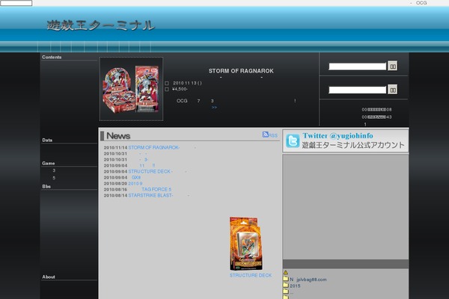Follow the >> more link under Storm of Ragnarok
This screenshot has height=299, width=449.
214,108
